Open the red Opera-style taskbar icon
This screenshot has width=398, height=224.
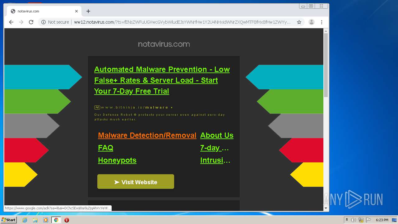67,220
